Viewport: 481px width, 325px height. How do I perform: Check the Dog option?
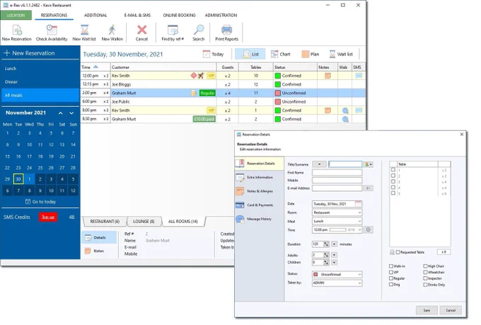[x=390, y=285]
